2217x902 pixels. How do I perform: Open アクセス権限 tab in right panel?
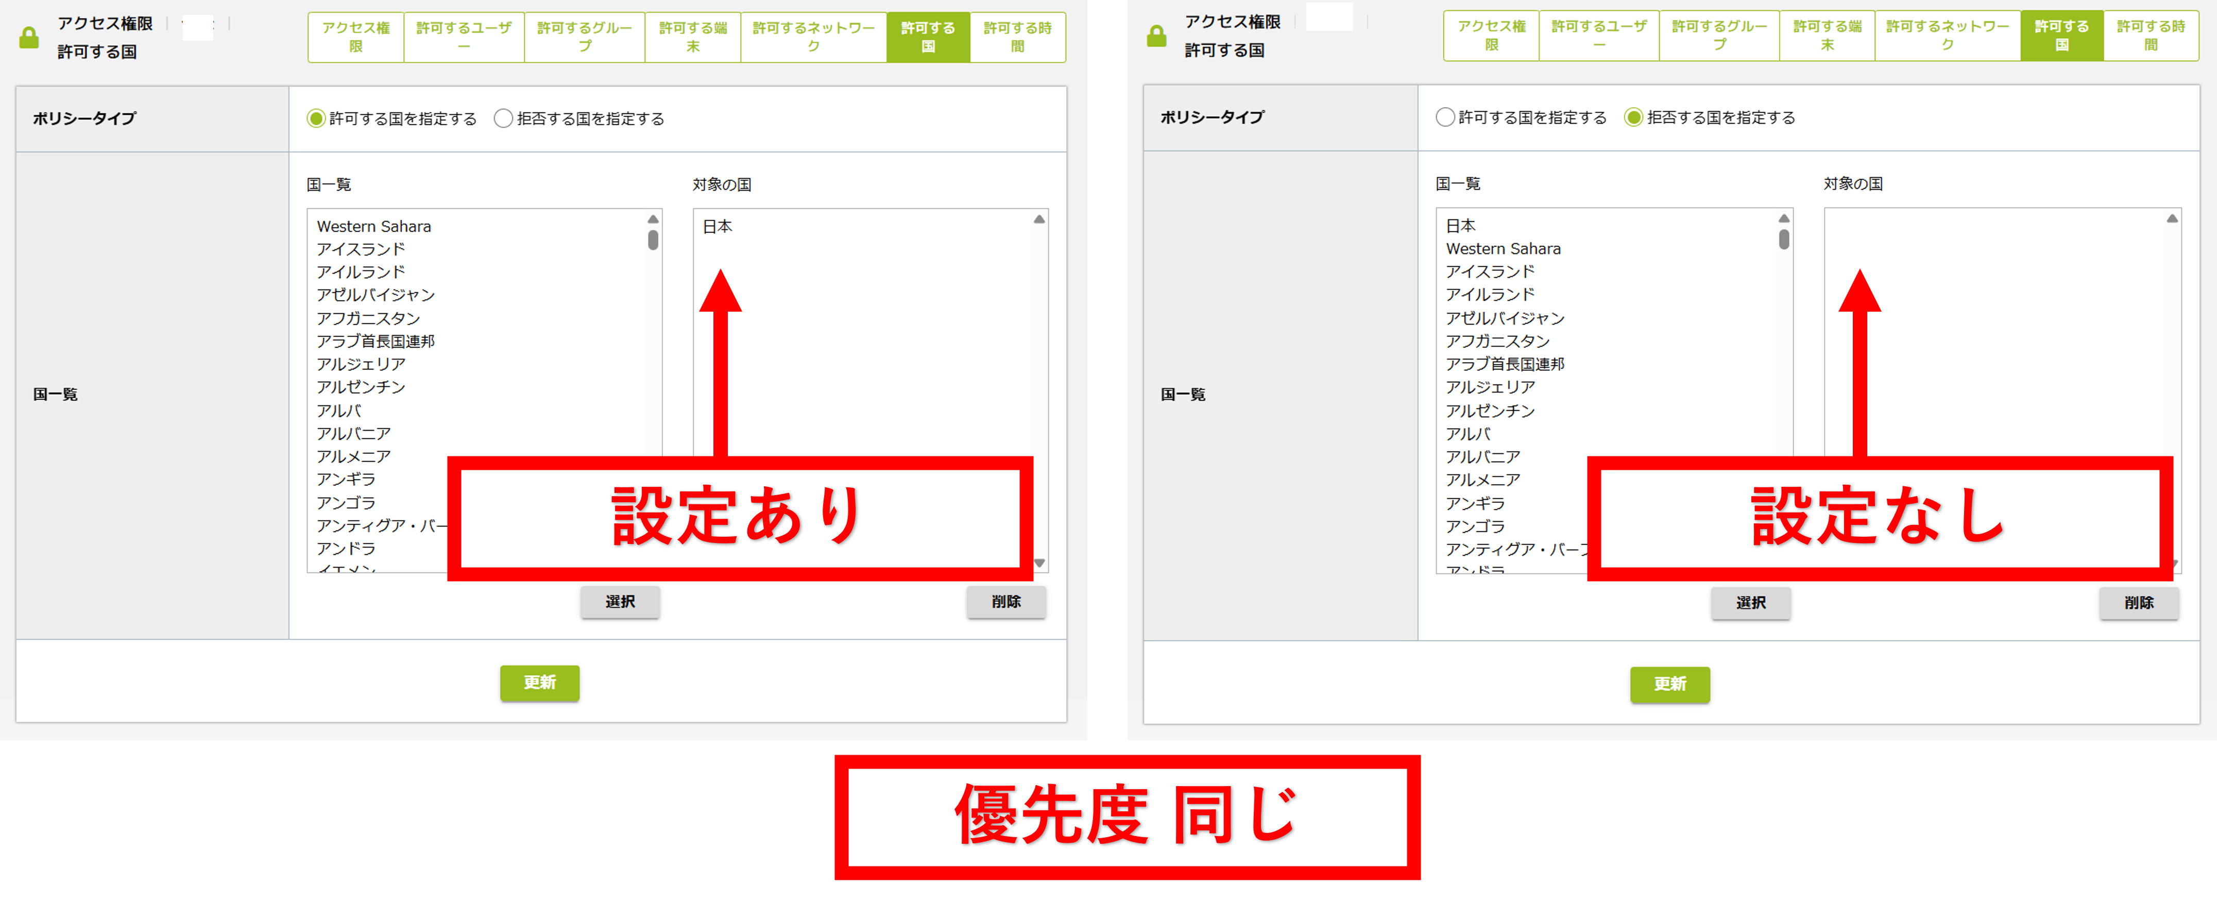point(1492,36)
